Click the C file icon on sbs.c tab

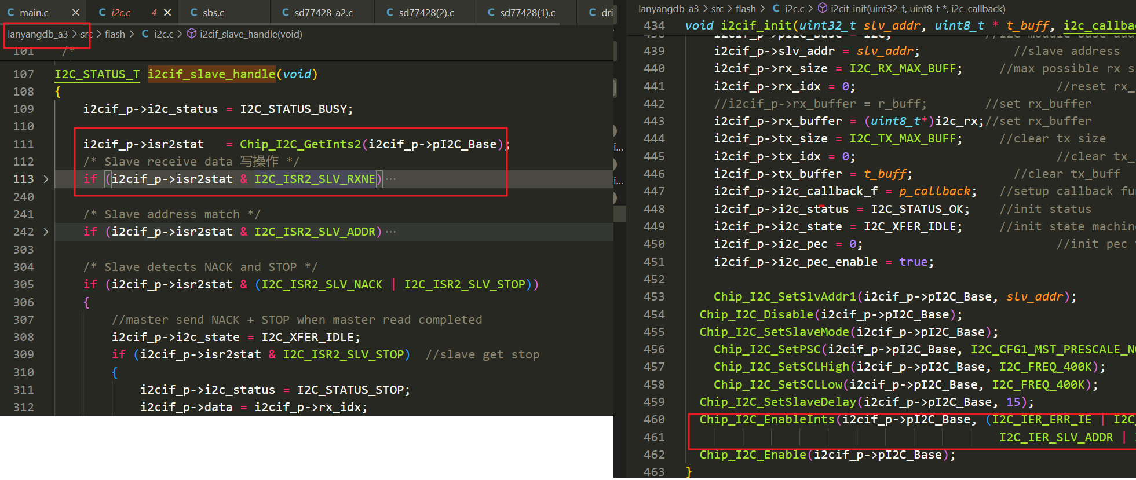point(194,12)
